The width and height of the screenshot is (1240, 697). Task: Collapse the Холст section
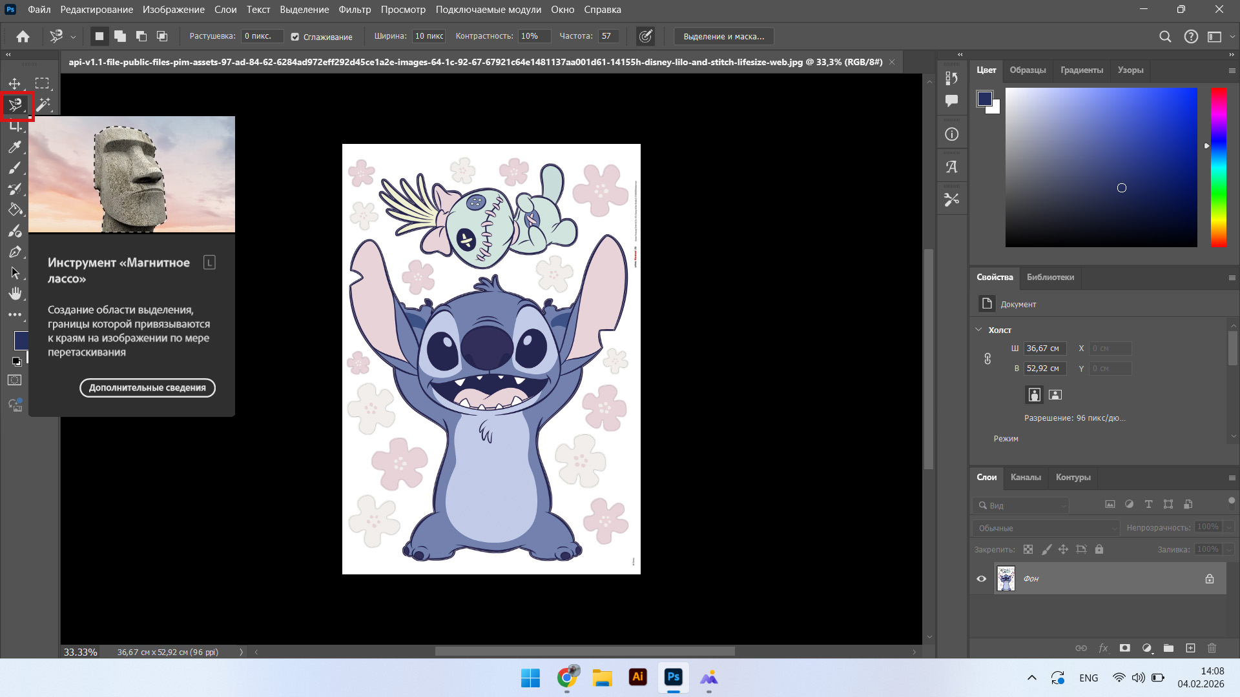coord(978,330)
